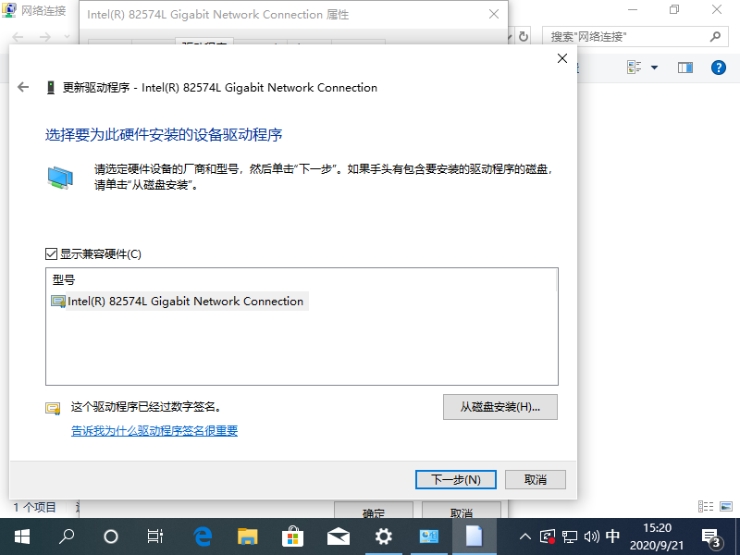Open the Mail app from the taskbar
This screenshot has width=740, height=555.
[338, 536]
